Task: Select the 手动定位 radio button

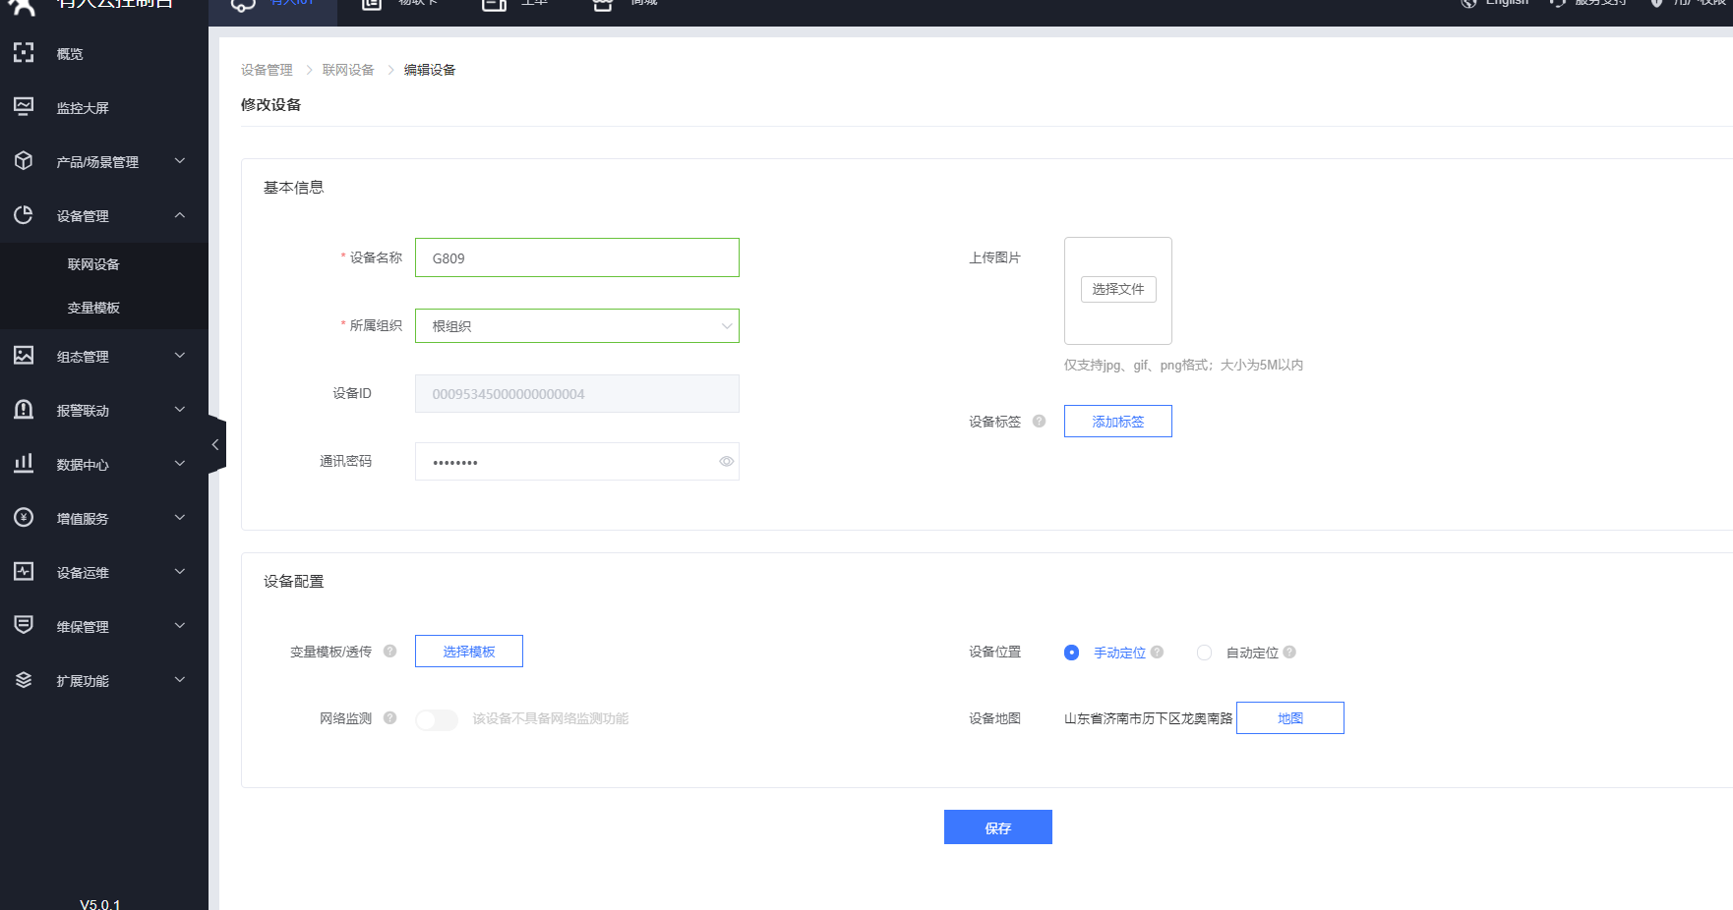Action: (x=1071, y=653)
